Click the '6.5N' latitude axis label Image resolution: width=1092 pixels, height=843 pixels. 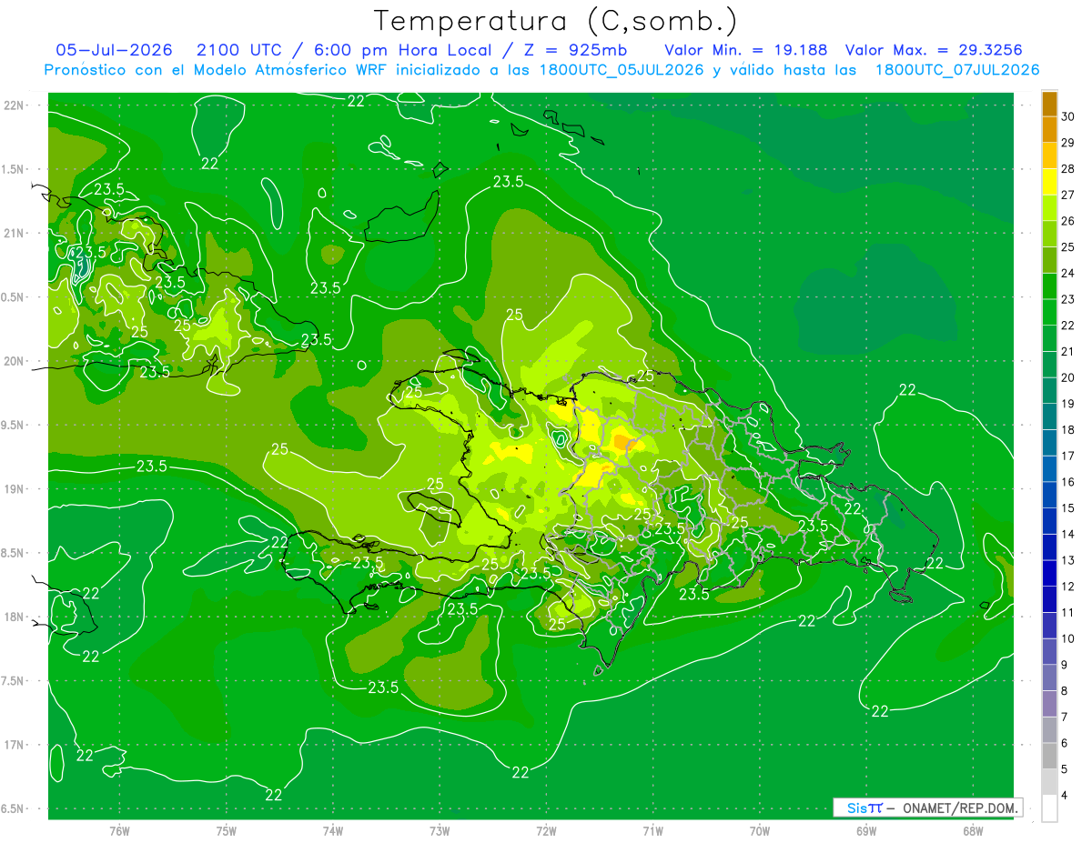click(14, 809)
